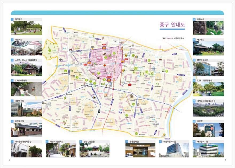235x168 pixels.
Task: Click the north fortress gate icon
Action: click(x=104, y=48)
